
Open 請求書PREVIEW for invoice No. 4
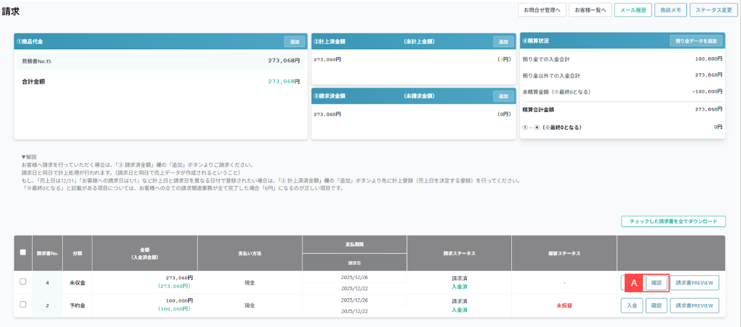(x=694, y=283)
